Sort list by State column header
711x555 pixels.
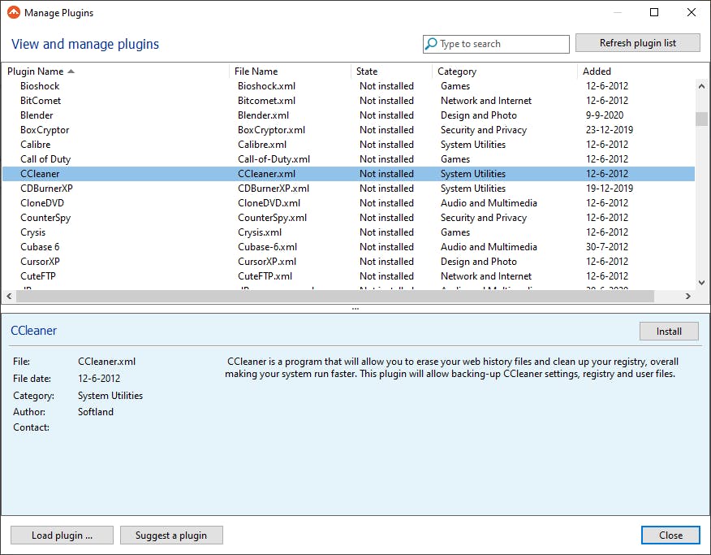click(367, 72)
